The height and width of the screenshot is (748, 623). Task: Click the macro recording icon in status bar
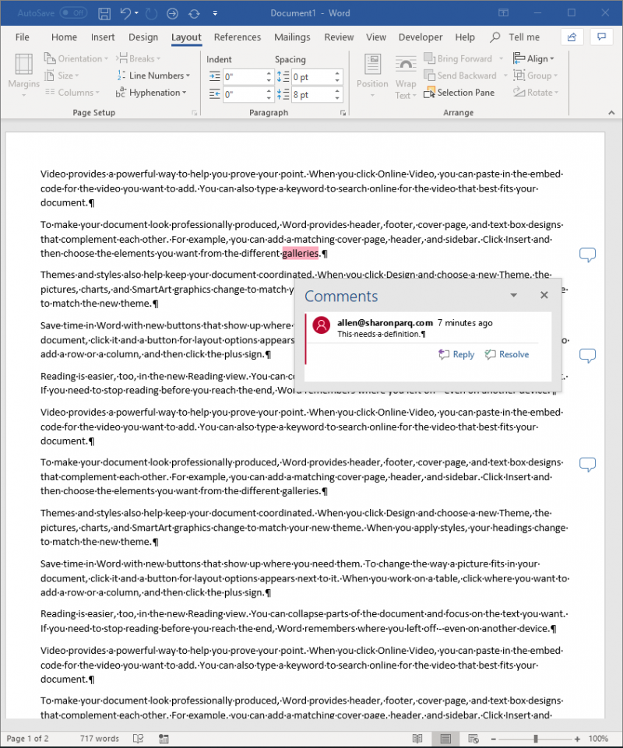coord(164,739)
